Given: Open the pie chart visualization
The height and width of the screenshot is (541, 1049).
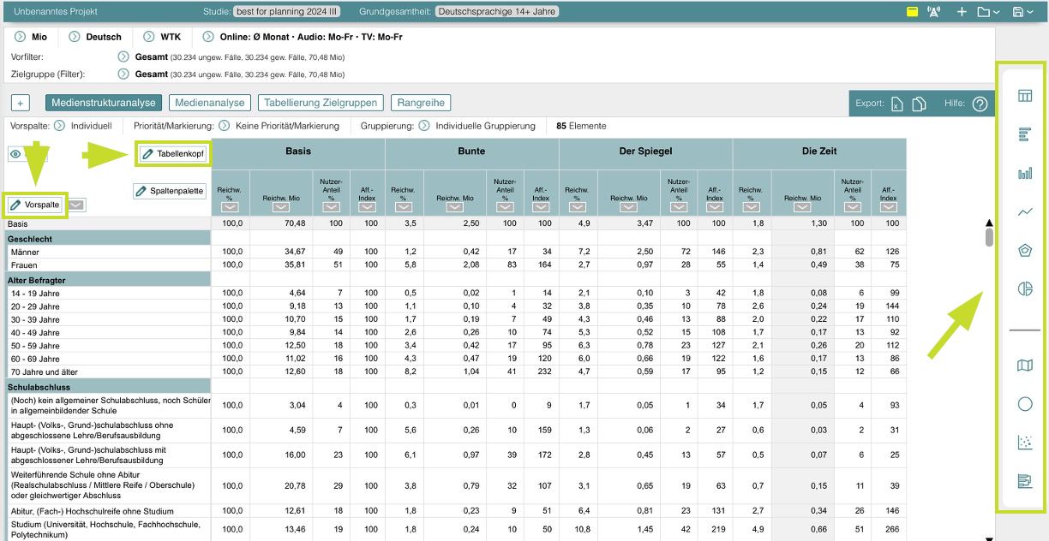Looking at the screenshot, I should coord(1024,289).
